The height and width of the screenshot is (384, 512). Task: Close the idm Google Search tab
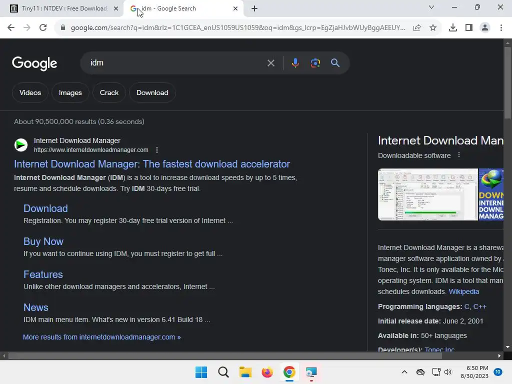tap(235, 8)
